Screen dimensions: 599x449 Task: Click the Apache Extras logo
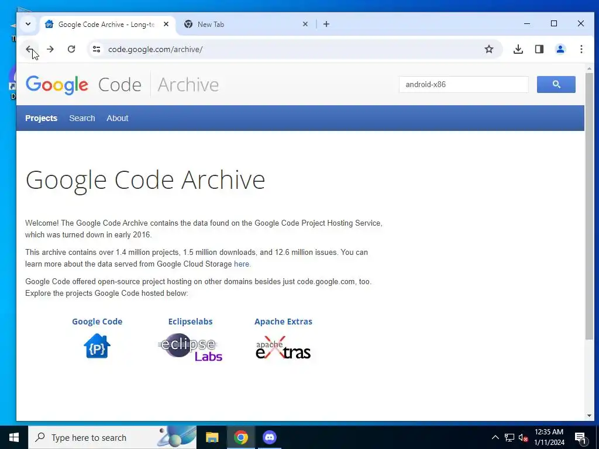click(283, 348)
